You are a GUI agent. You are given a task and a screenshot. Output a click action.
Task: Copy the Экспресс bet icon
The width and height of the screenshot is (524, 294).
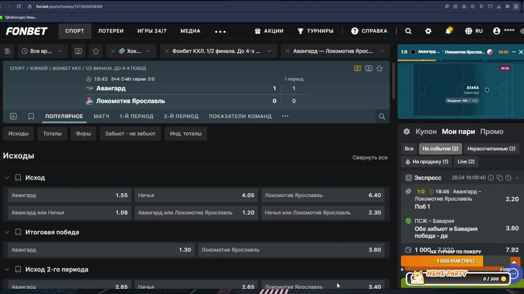coord(499,178)
